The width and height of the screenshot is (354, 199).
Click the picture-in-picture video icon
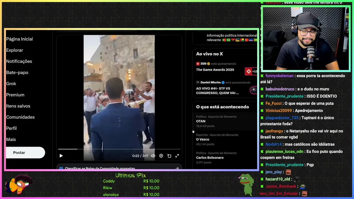169,156
